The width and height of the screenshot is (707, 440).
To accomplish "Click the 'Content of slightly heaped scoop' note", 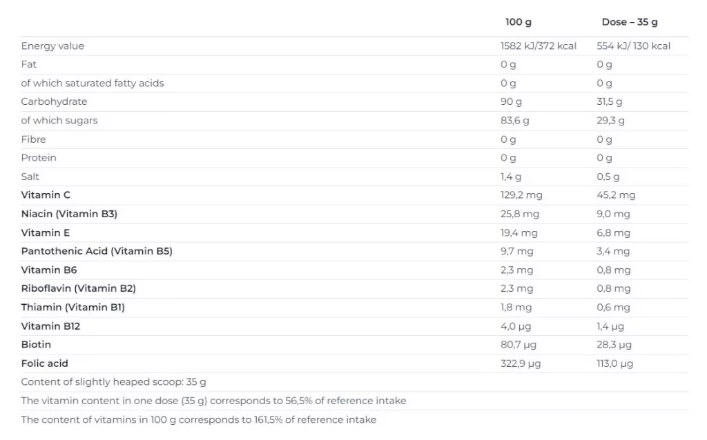I will coord(113,382).
